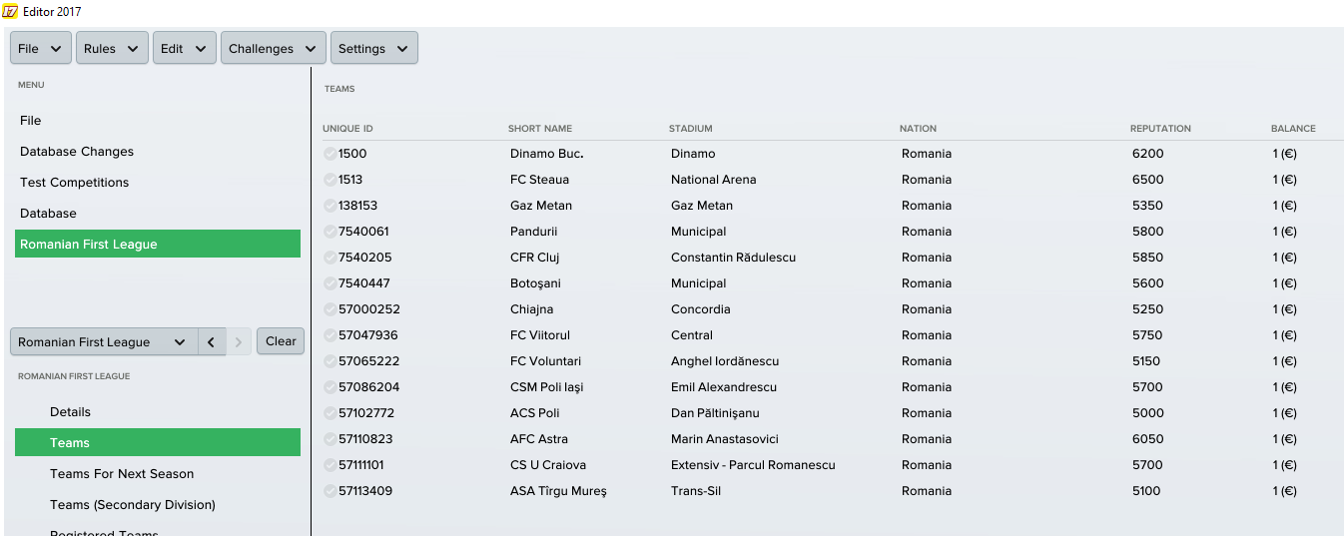Go back with the left arrow button
The image size is (1344, 536).
(x=212, y=342)
